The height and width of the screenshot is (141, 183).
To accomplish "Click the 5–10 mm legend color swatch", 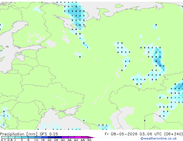I will 31,137.
